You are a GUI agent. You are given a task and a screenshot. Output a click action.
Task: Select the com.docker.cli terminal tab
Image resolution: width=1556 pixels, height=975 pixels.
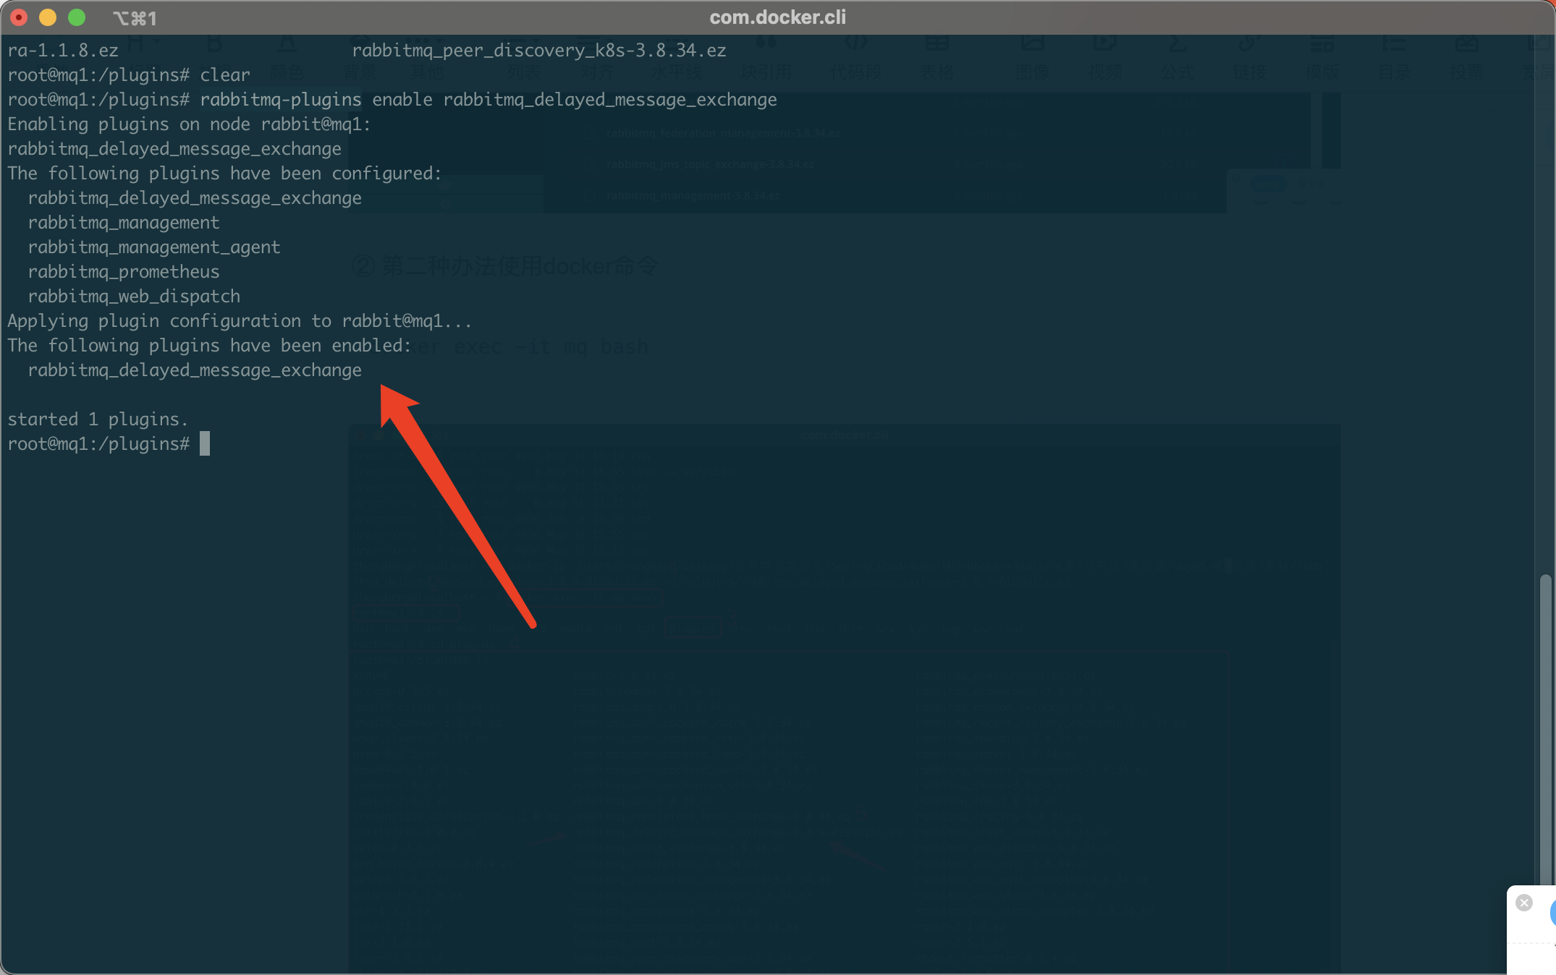pyautogui.click(x=777, y=17)
